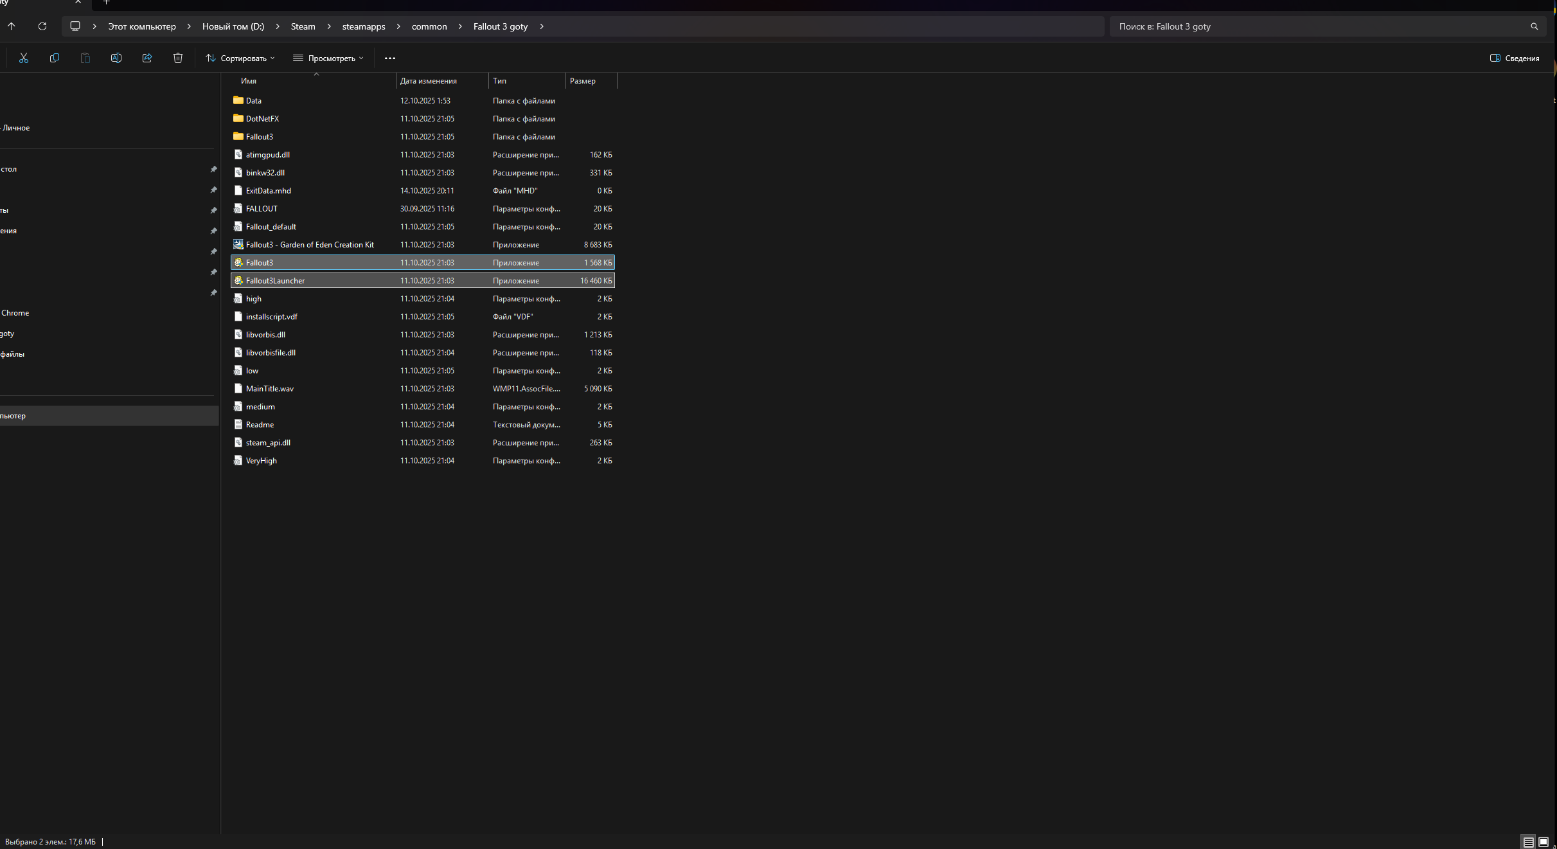This screenshot has width=1557, height=849.
Task: Open the Сортировать dropdown
Action: tap(240, 58)
